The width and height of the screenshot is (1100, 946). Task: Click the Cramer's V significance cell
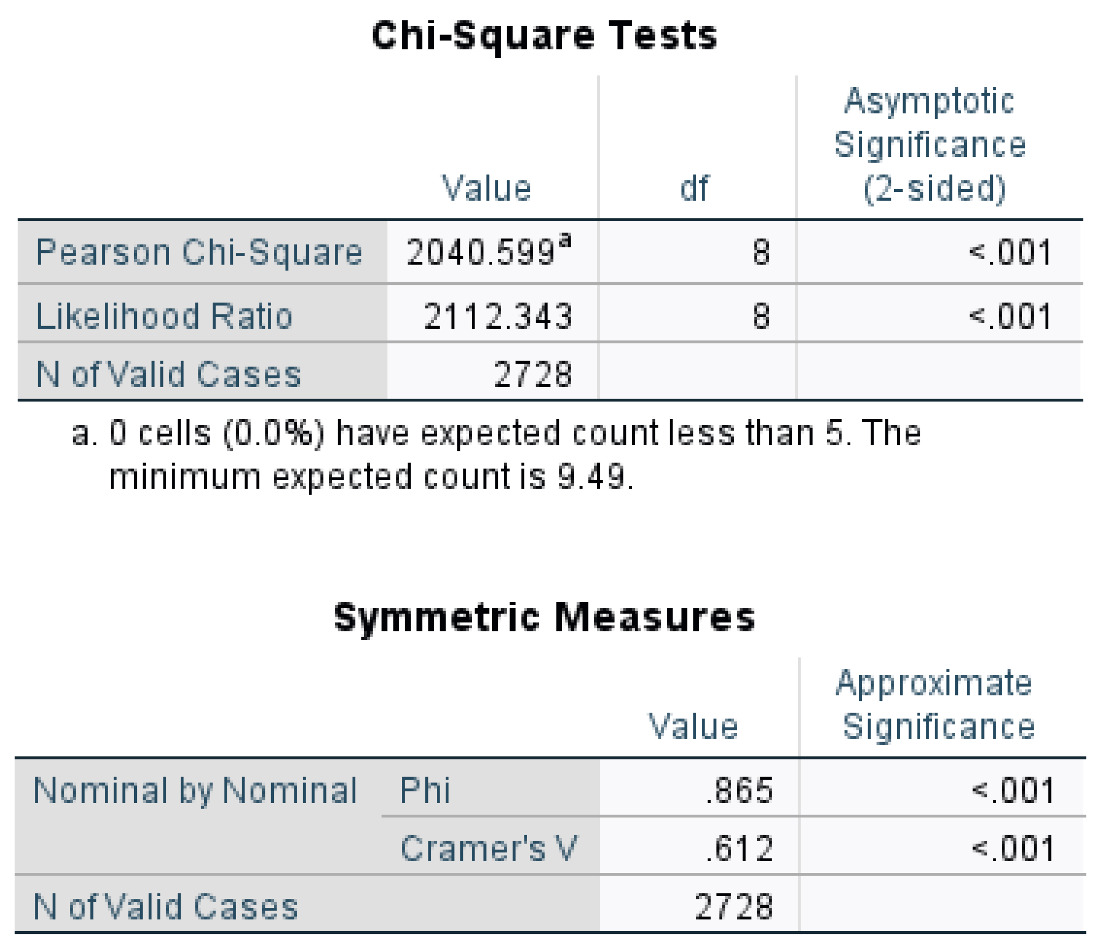pos(1012,848)
